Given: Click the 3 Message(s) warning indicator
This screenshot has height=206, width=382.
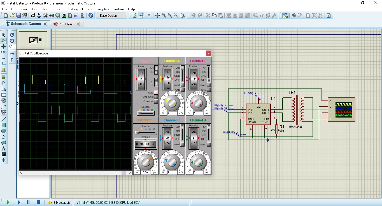Looking at the screenshot, I should [60, 202].
